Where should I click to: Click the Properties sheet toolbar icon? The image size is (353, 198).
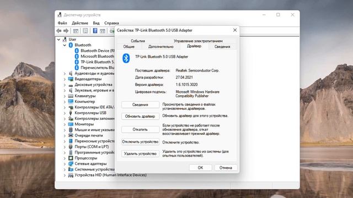coord(85,31)
